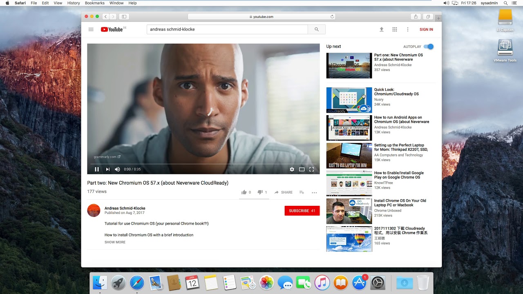Click the menu bar volume icon
Screen dimensions: 523x294
[x=446, y=3]
